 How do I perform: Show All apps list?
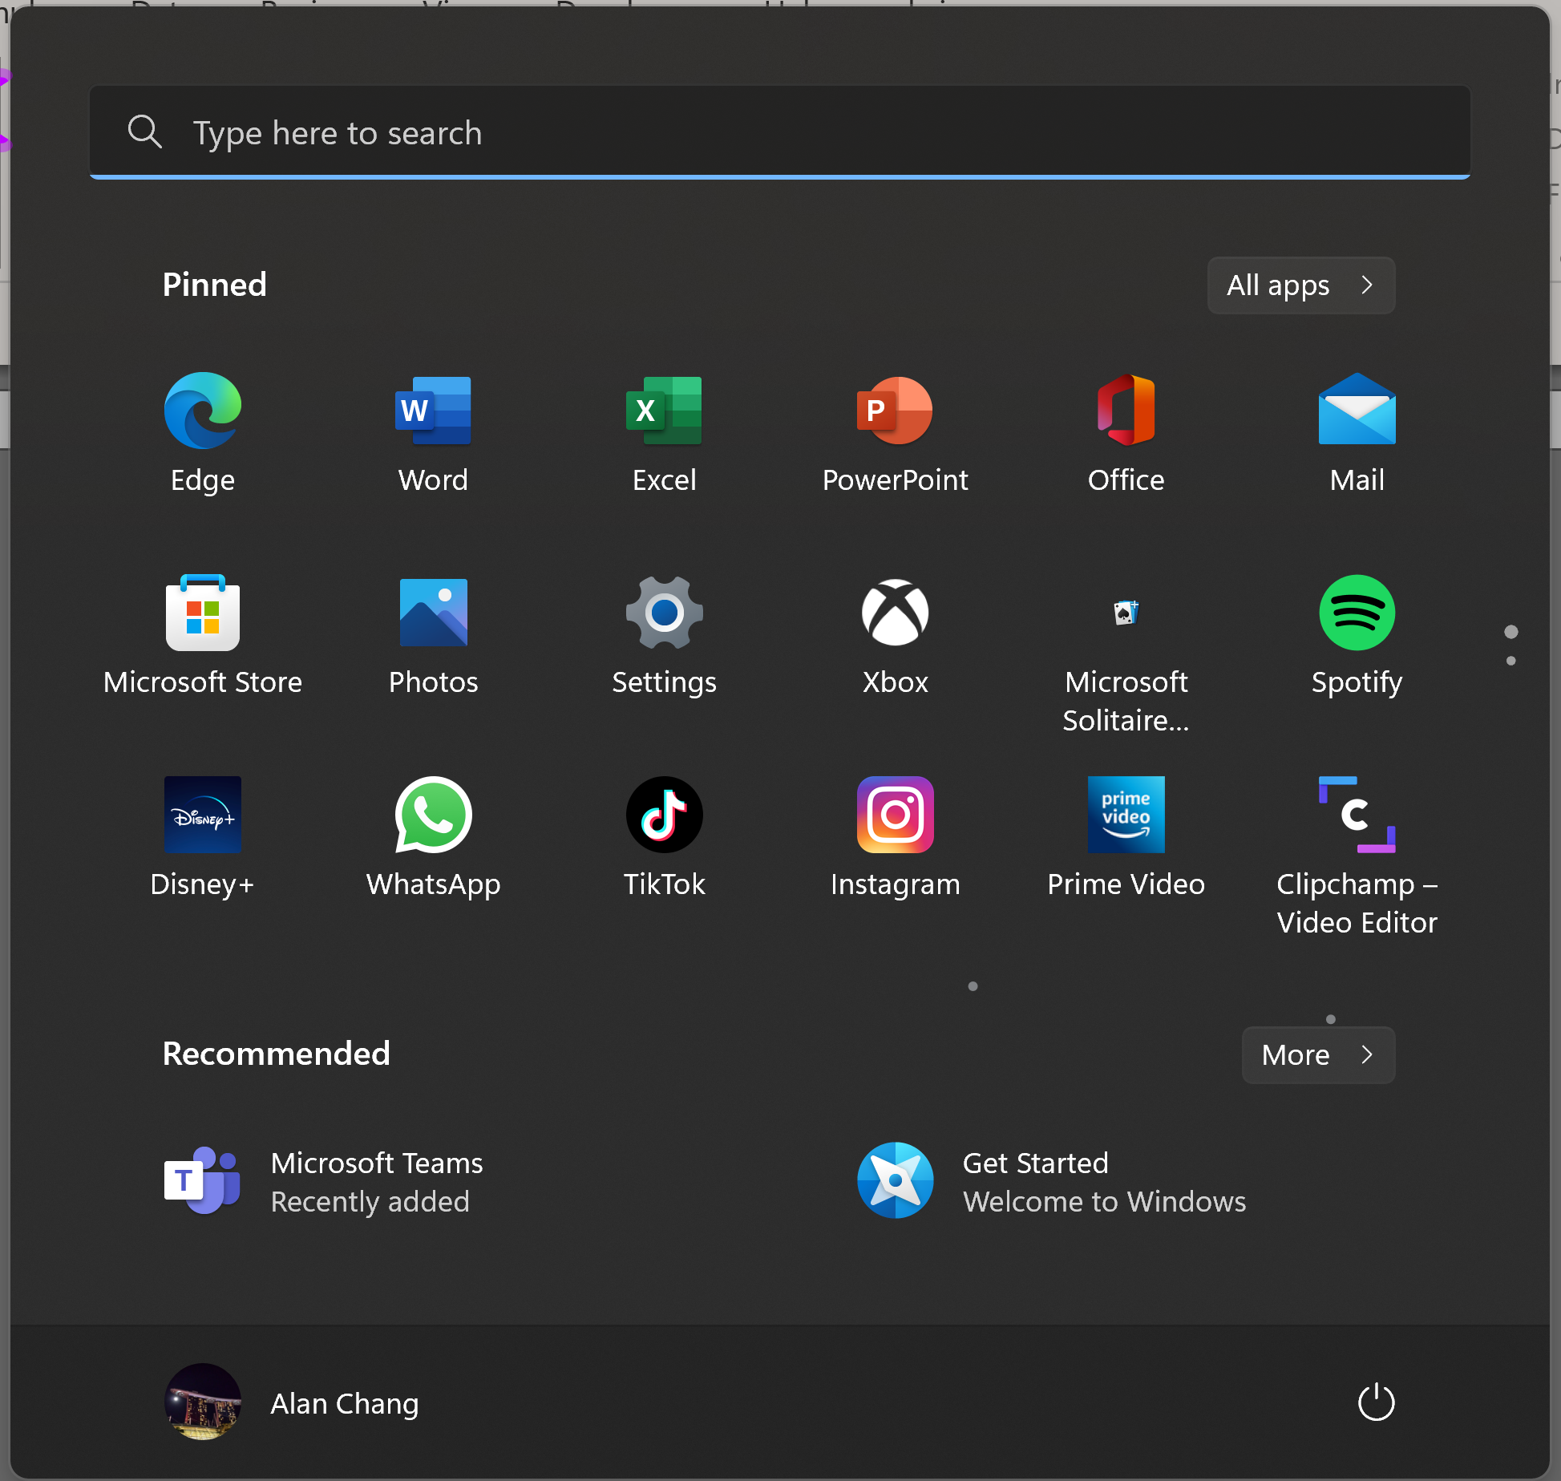[1300, 285]
